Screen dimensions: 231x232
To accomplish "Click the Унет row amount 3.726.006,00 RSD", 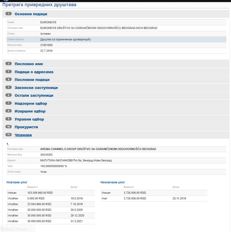I will pyautogui.click(x=135, y=198).
